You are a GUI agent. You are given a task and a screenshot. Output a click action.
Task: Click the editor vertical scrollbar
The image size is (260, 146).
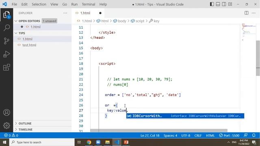[x=258, y=58]
